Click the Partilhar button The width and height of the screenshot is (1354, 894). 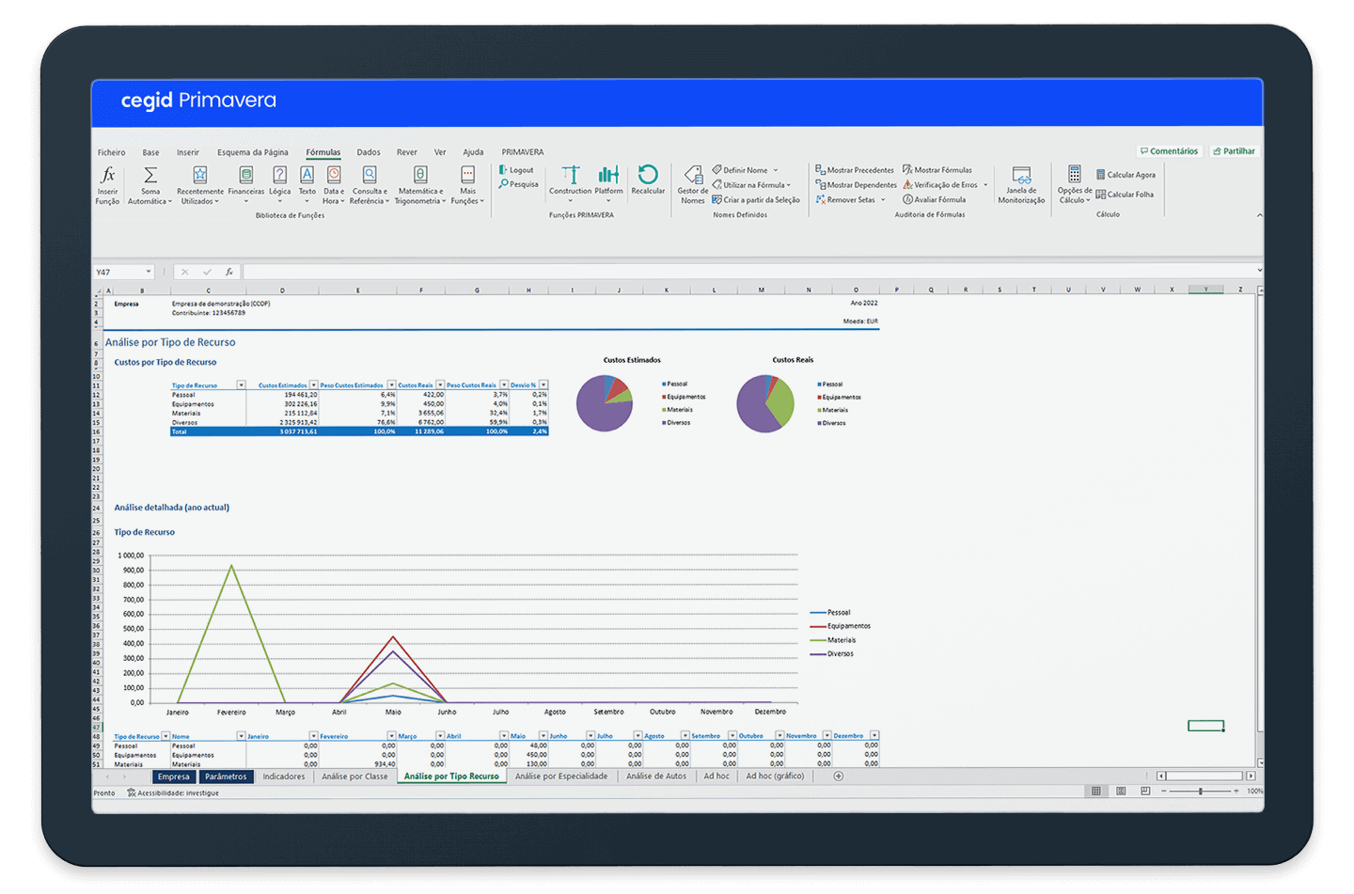point(1235,151)
